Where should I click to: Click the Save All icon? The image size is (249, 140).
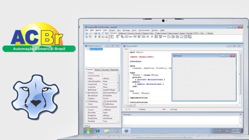tap(99, 34)
